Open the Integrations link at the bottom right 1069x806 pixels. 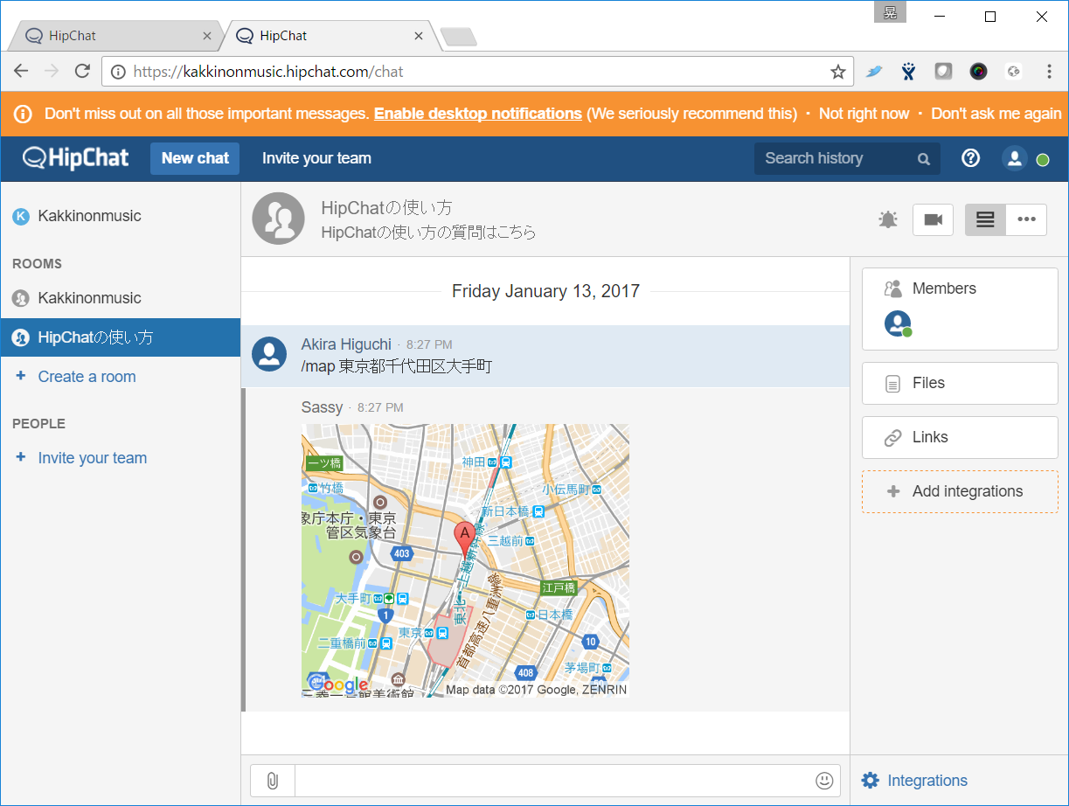coord(927,781)
